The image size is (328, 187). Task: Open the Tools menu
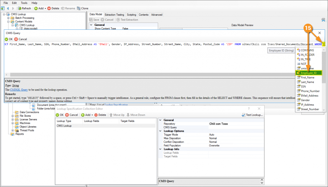24,3
